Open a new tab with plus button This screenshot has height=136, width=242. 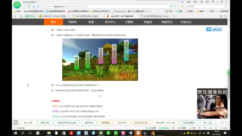point(174,16)
